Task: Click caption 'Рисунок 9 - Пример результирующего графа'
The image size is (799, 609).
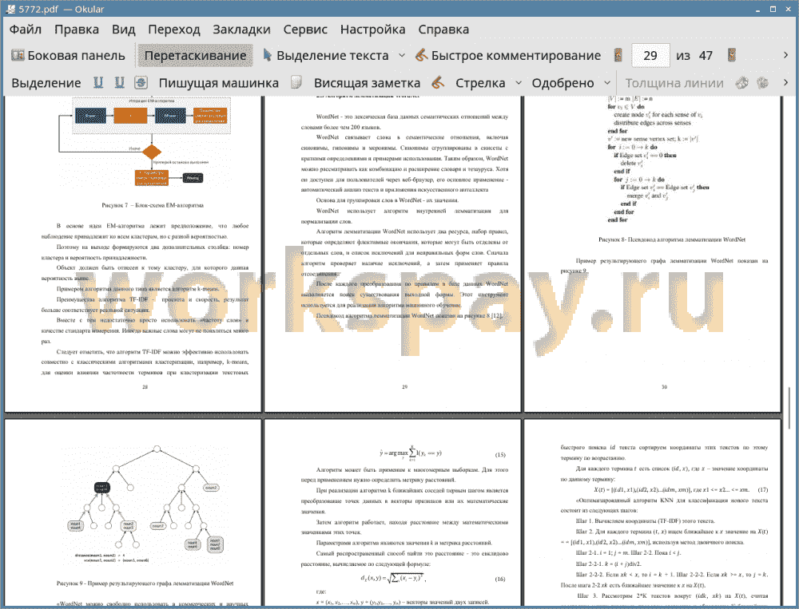Action: [145, 583]
